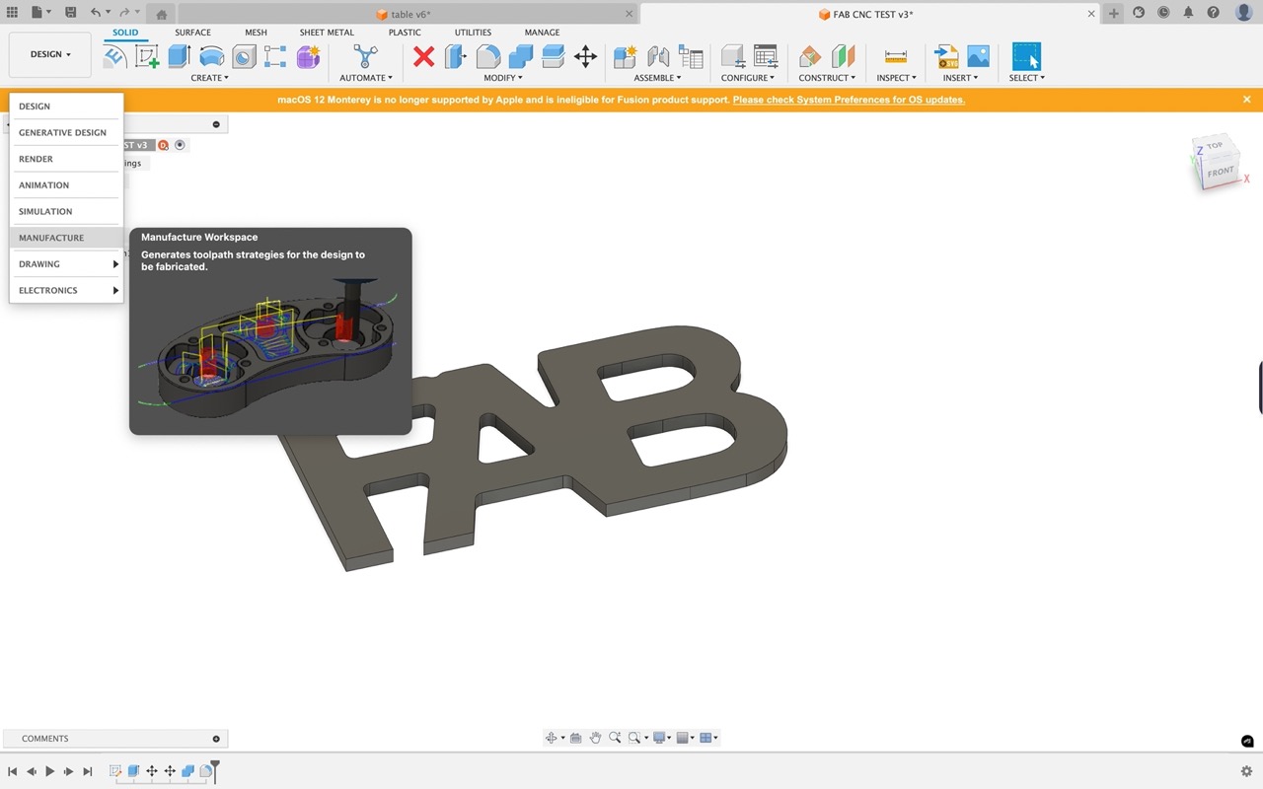This screenshot has height=789, width=1263.
Task: Save the document with floppy icon
Action: (70, 13)
